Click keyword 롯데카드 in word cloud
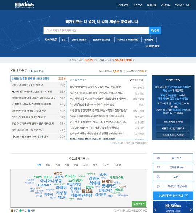 109,186
